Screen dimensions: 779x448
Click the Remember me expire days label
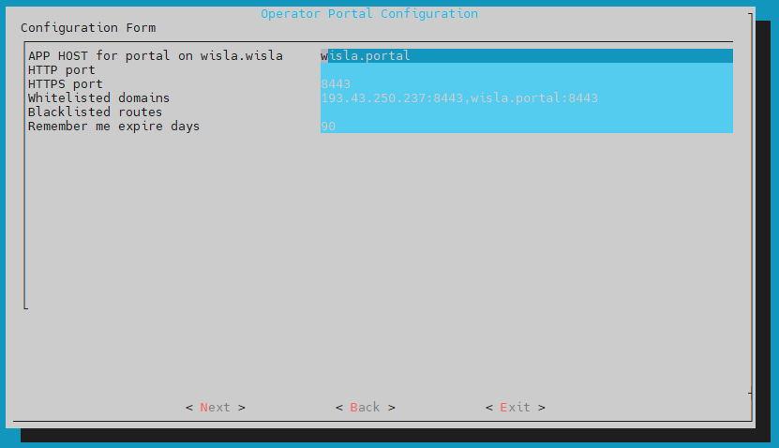pyautogui.click(x=113, y=127)
